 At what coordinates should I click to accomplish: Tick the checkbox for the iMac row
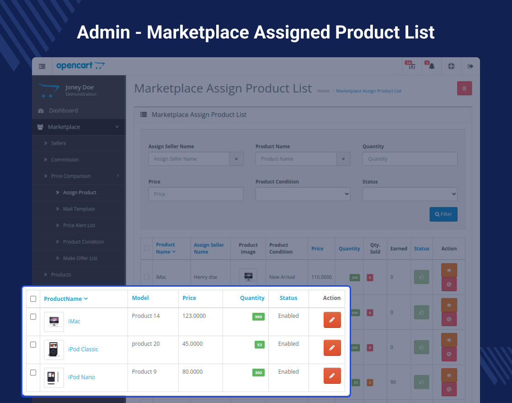point(33,316)
